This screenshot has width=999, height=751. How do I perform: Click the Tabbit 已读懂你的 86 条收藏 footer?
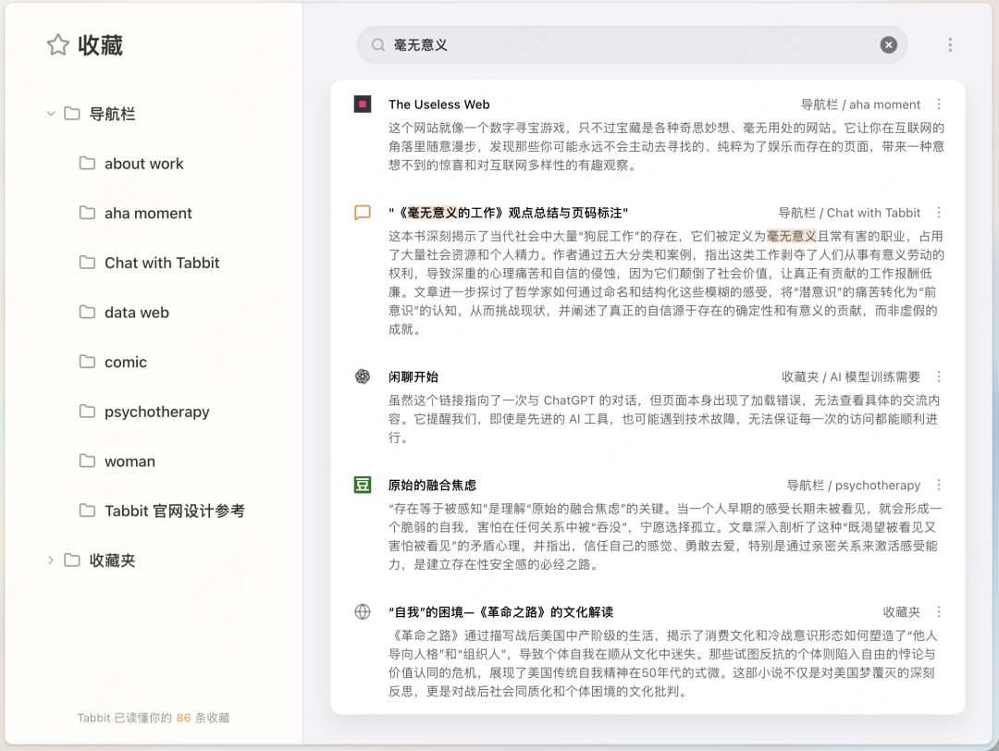[x=154, y=718]
